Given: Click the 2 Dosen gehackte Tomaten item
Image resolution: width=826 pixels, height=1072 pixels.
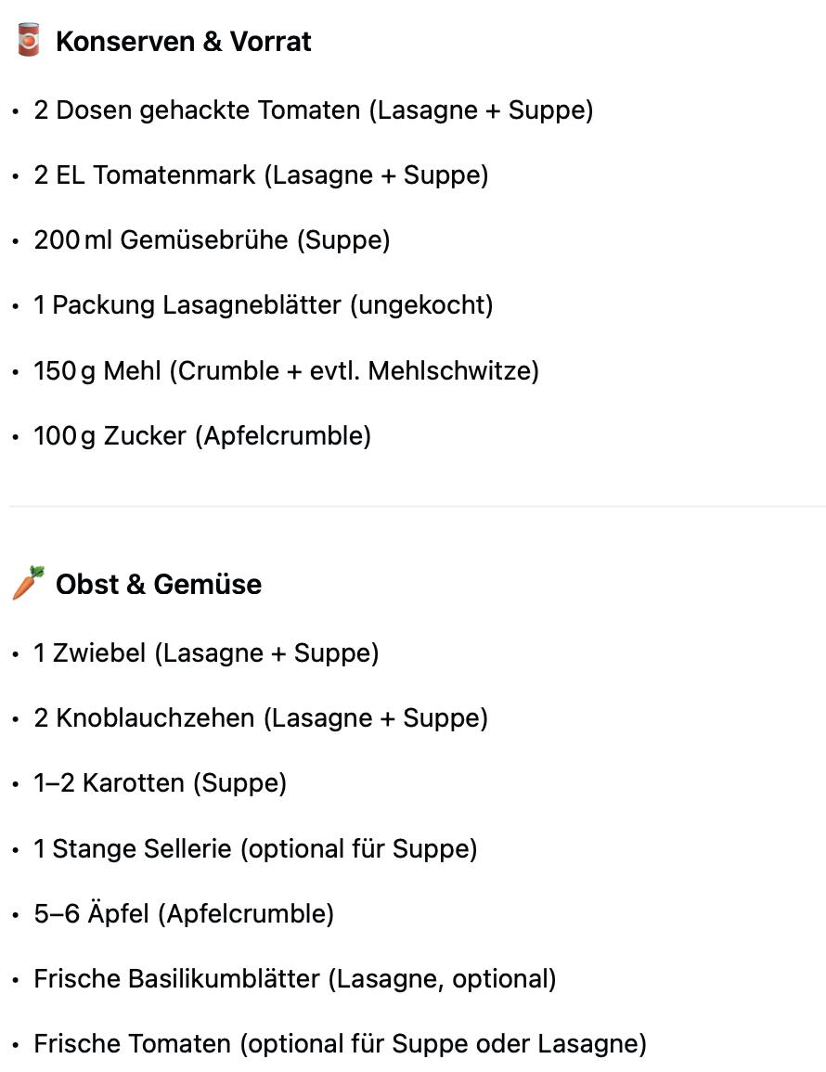Looking at the screenshot, I should 314,110.
